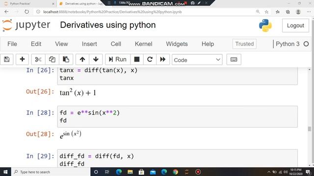
Task: Open the View menu
Action: (61, 44)
